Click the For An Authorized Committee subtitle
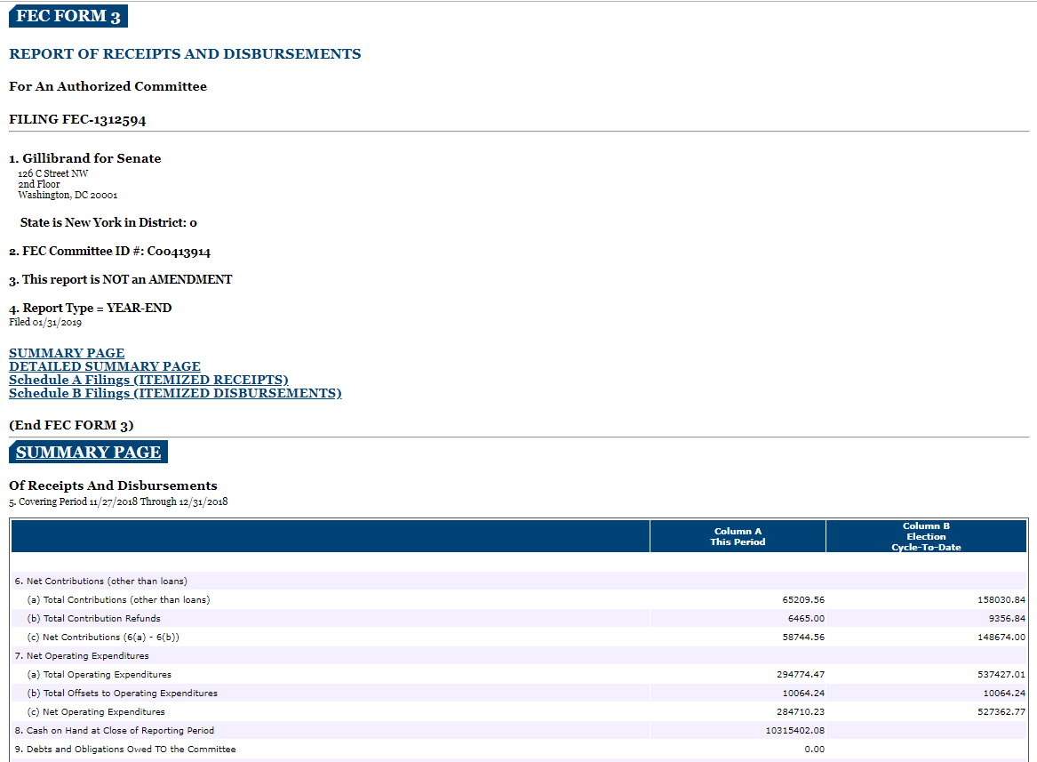This screenshot has height=762, width=1037. [108, 86]
